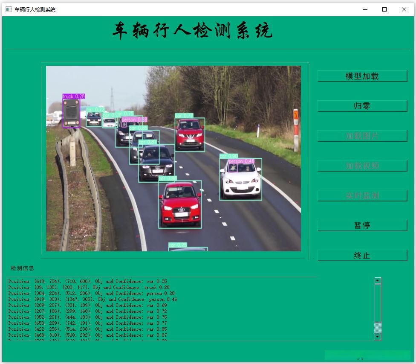Click the scrollbar up arrow
This screenshot has height=364, width=416.
point(377,280)
